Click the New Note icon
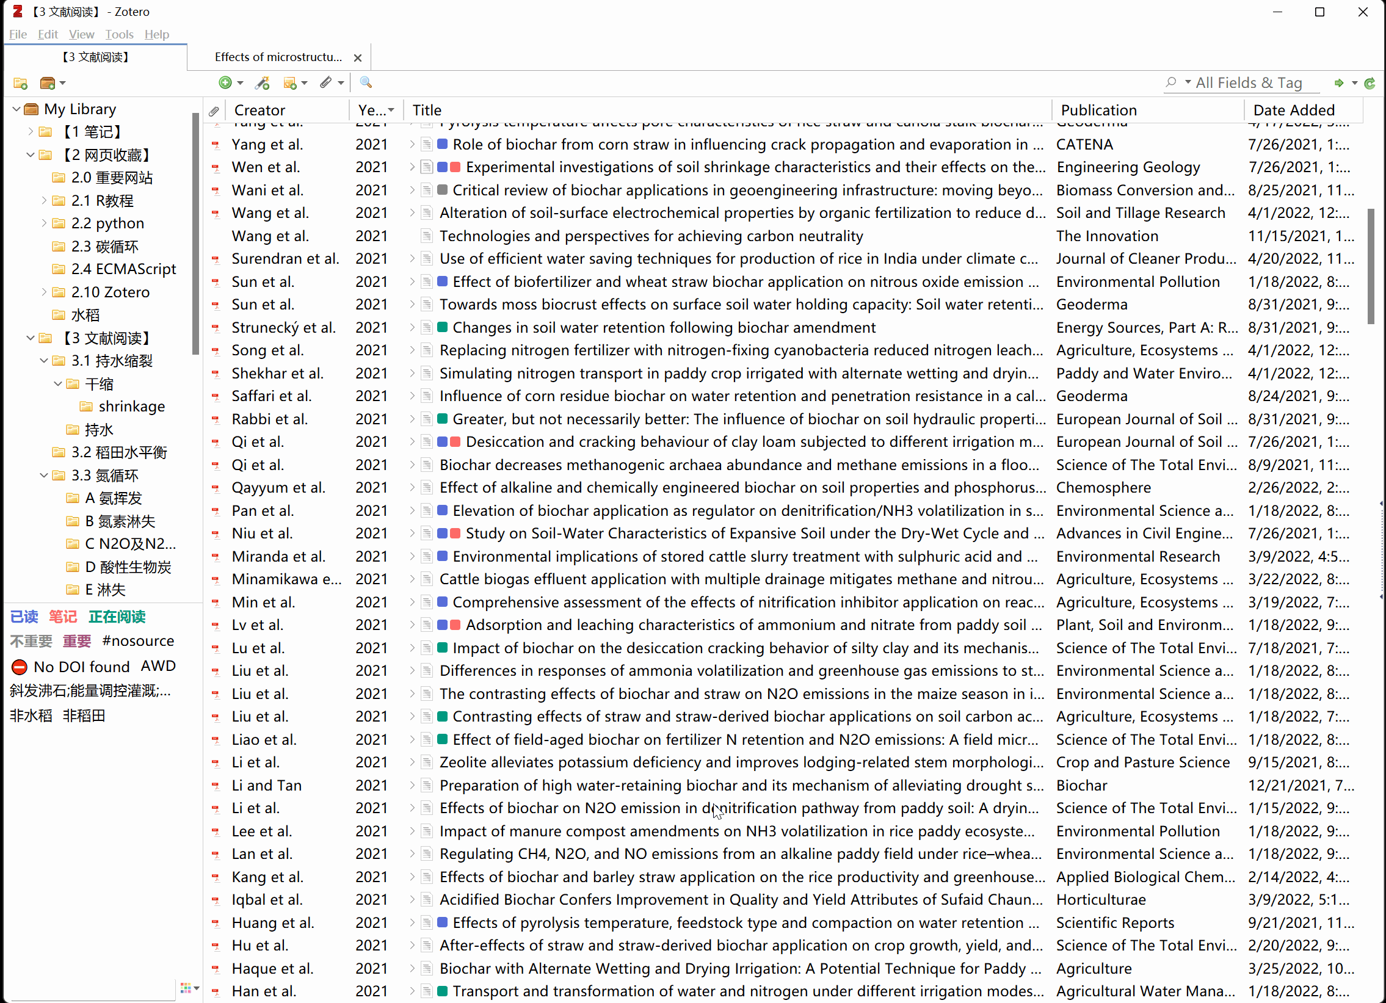 pos(290,83)
